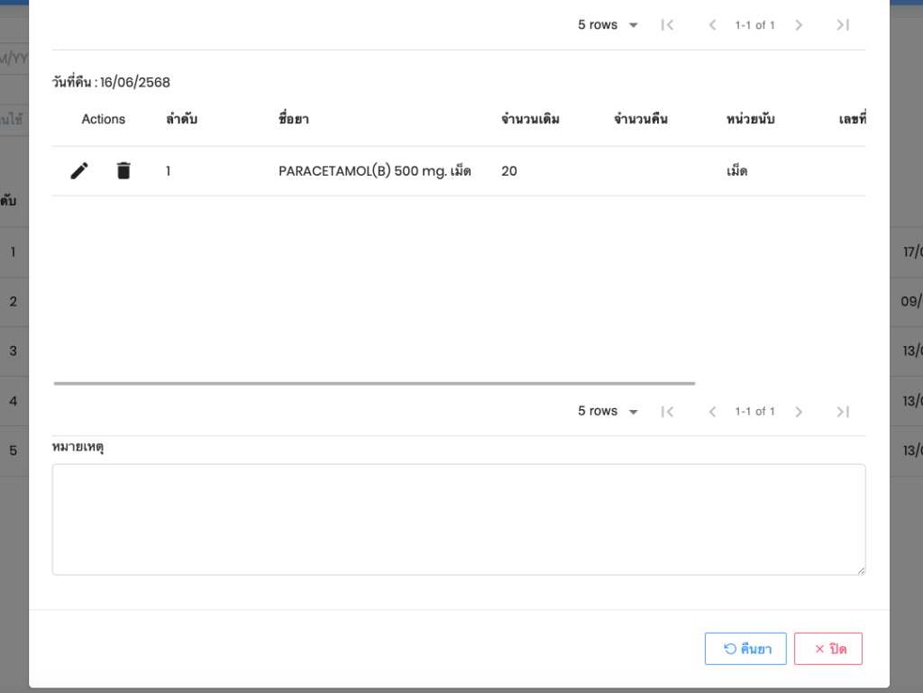Click the ชื่อยา column header
Screen dimensions: 923x693
[294, 119]
